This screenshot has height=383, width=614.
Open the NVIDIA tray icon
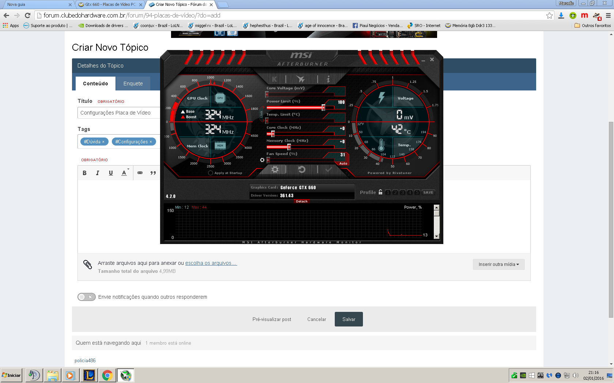coord(523,375)
